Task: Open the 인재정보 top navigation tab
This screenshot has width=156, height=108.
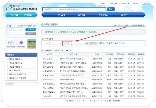Action: (x=28, y=15)
